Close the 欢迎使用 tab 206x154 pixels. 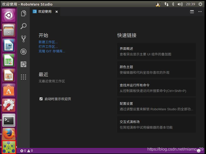click(57, 12)
